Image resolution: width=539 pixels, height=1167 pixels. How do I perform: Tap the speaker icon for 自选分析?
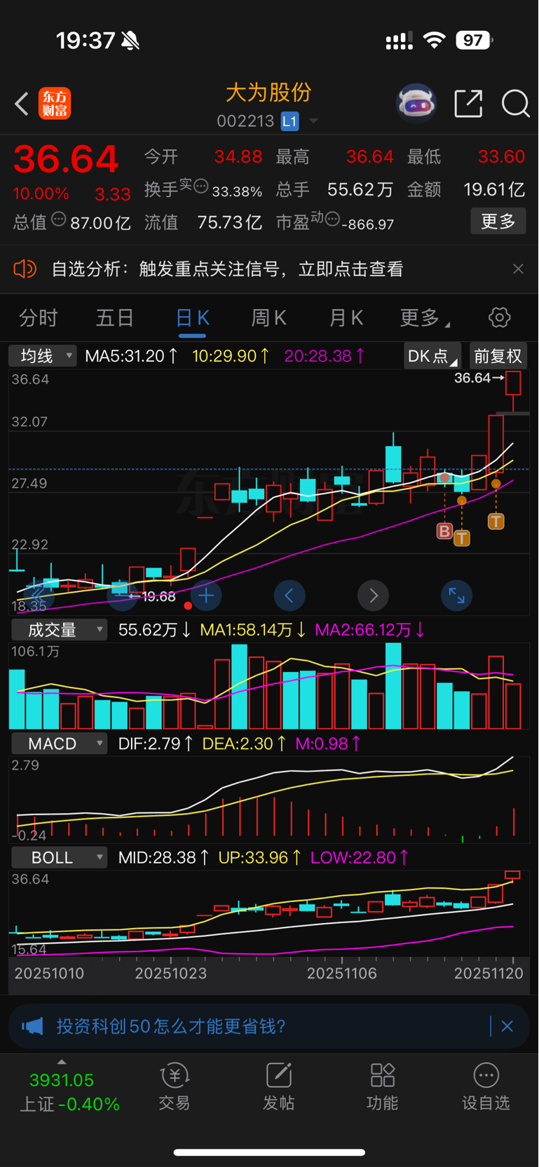click(x=25, y=268)
